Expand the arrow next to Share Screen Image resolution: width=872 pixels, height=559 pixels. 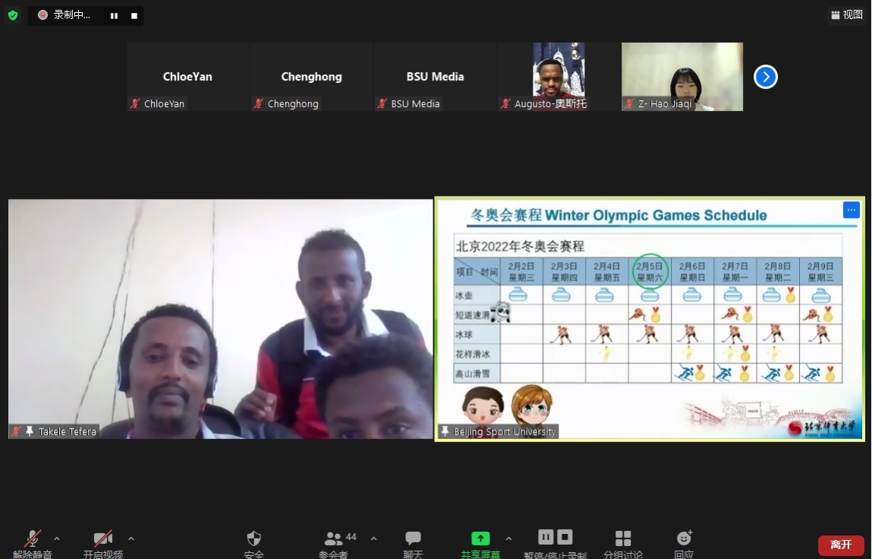[508, 538]
